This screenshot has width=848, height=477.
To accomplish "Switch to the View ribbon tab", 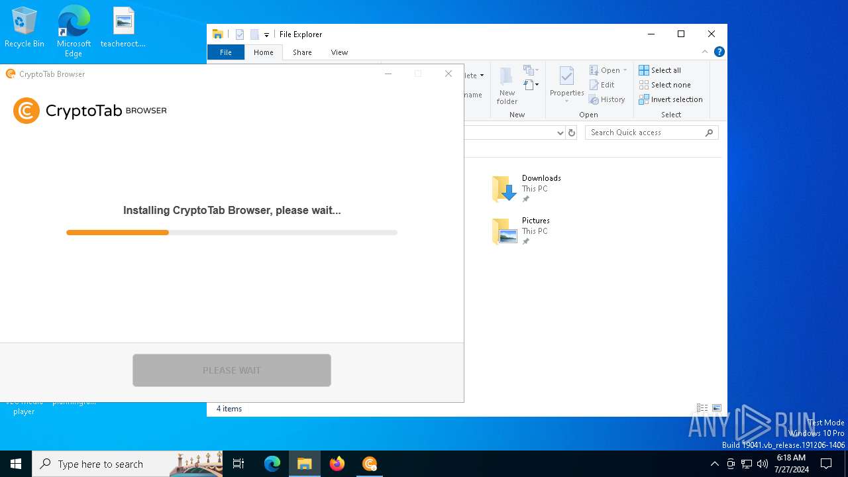I will point(339,52).
